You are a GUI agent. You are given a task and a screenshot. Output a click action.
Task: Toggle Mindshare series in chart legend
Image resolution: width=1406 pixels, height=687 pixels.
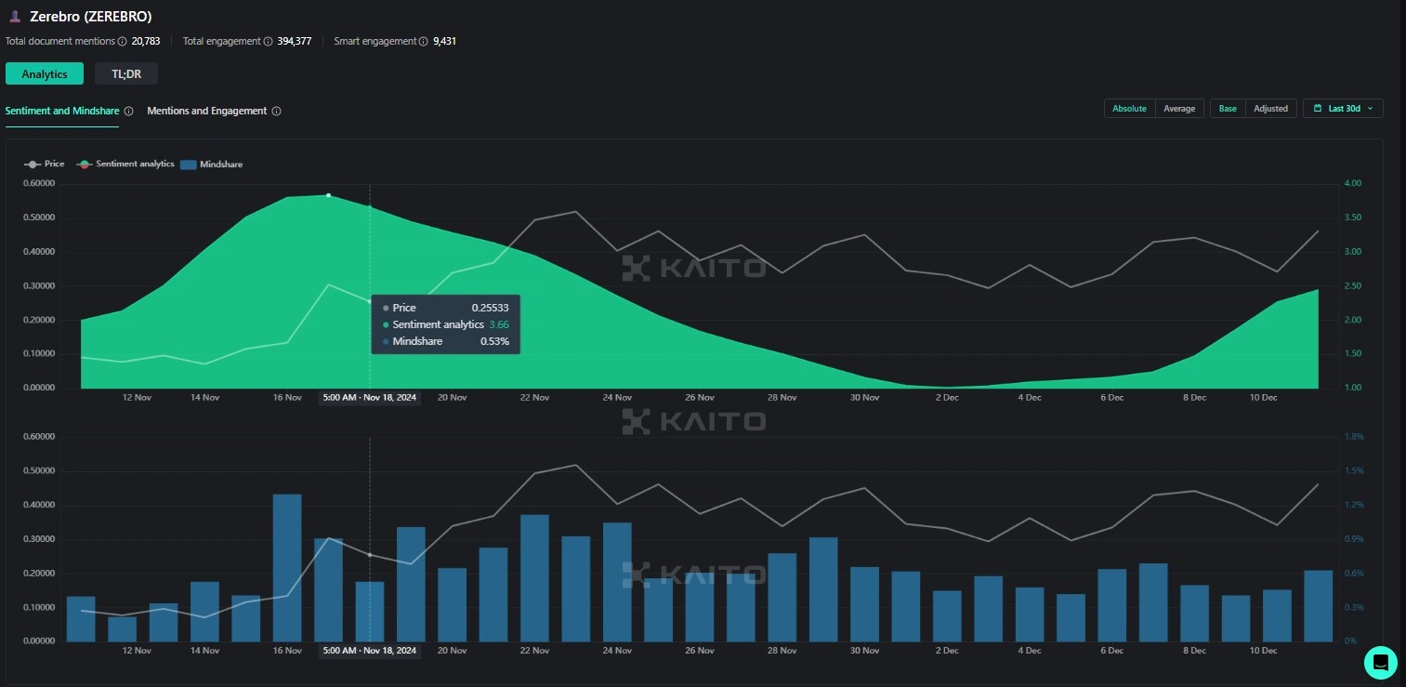coord(212,165)
